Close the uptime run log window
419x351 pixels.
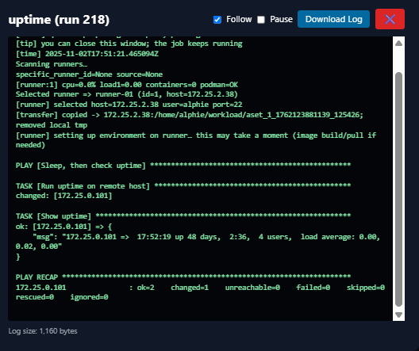(390, 19)
